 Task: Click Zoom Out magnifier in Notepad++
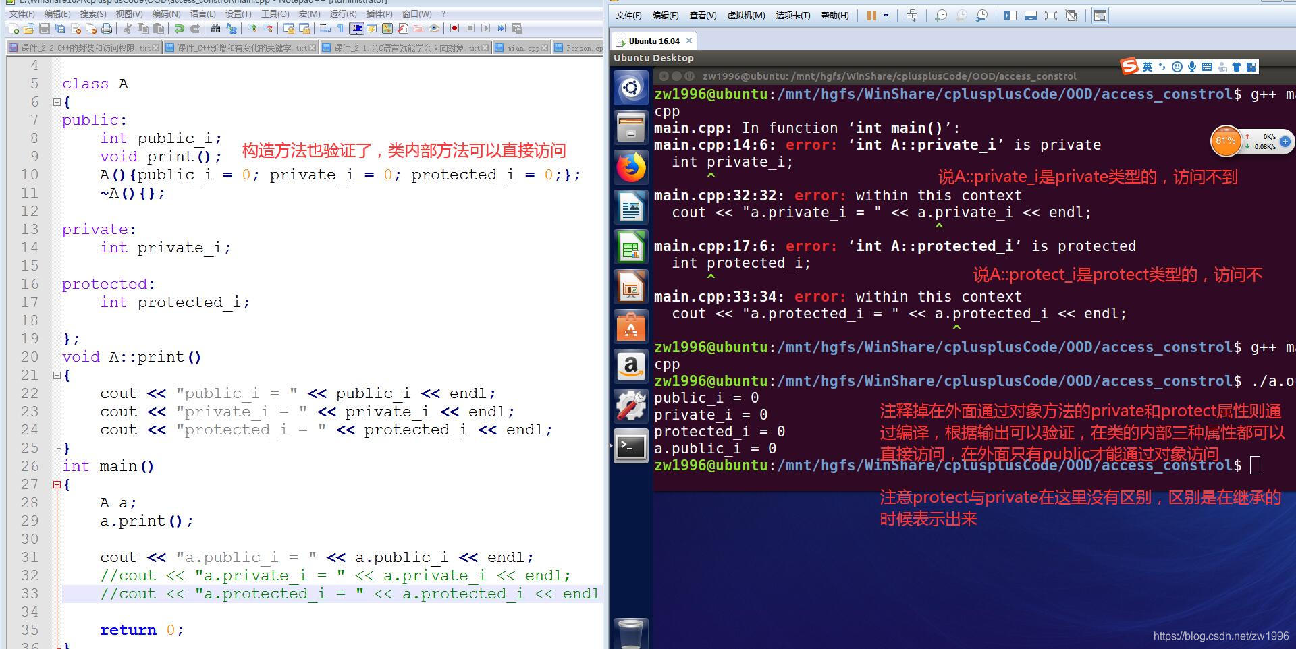tap(268, 28)
